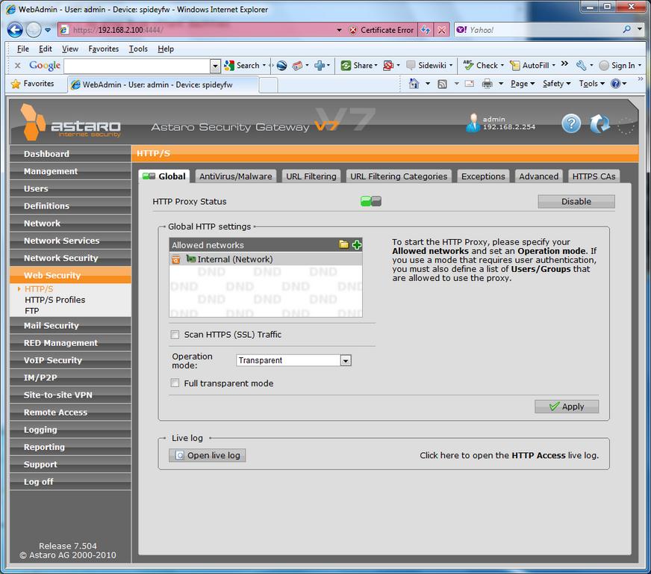Enable Full transparent mode checkbox

tap(175, 383)
